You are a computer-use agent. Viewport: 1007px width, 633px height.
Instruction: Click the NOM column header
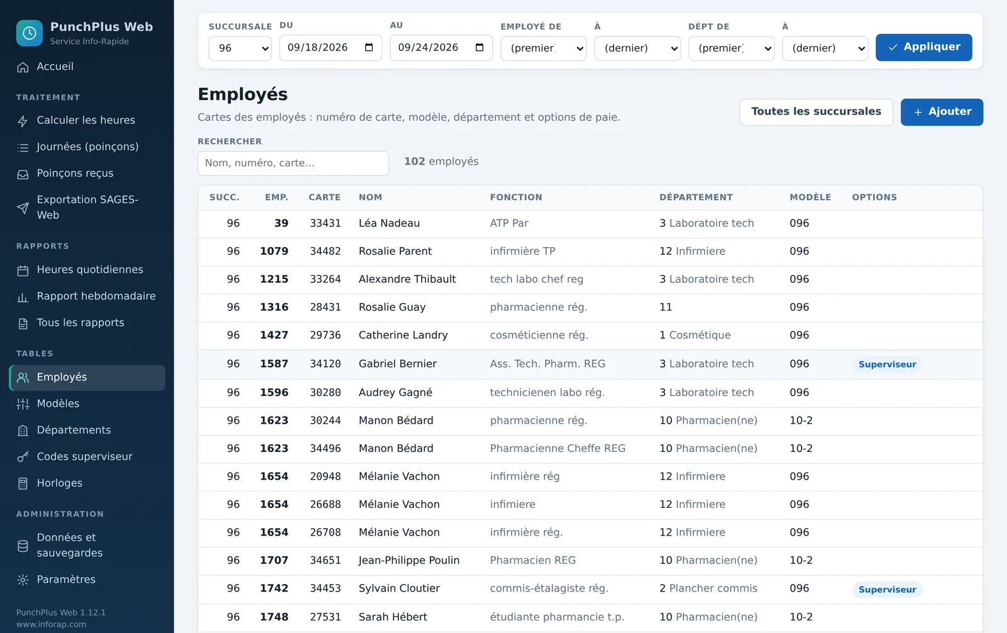[371, 197]
